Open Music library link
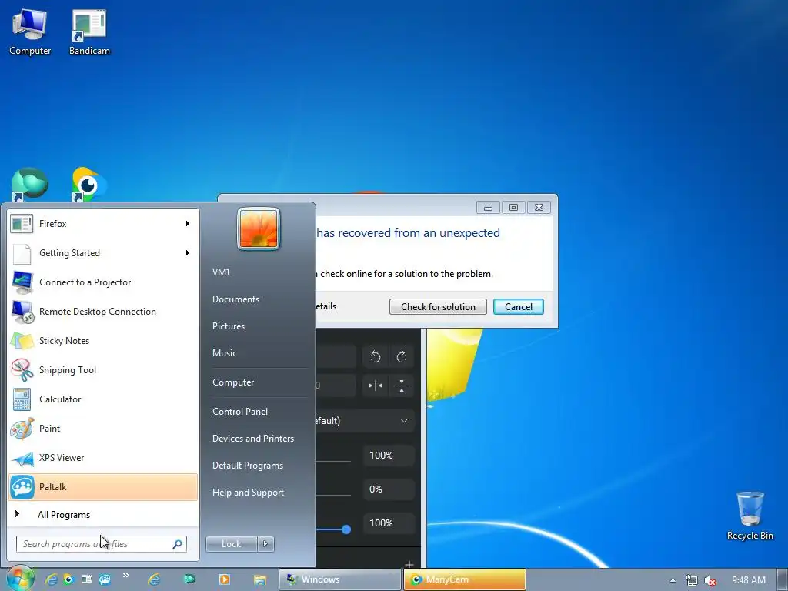This screenshot has width=788, height=591. (x=225, y=352)
